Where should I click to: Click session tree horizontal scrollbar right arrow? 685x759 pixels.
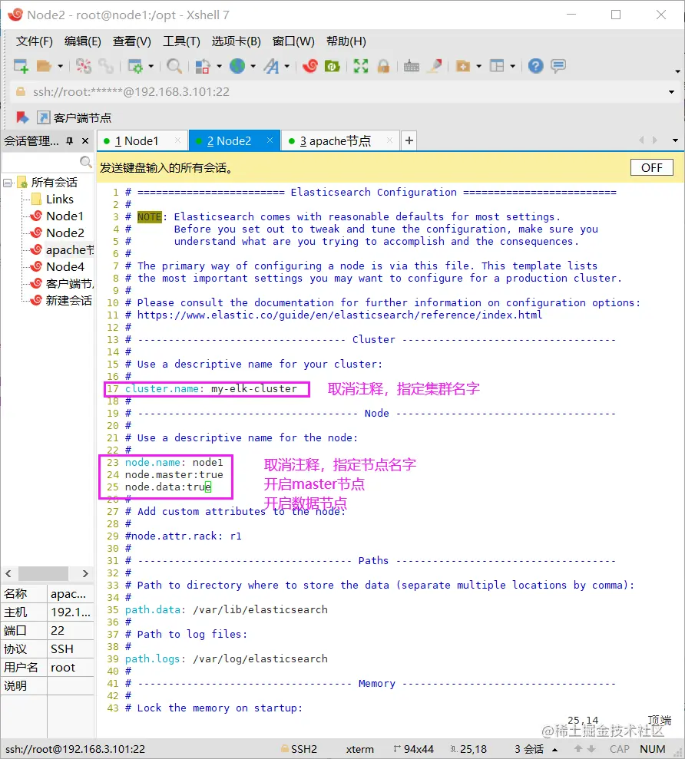point(85,573)
